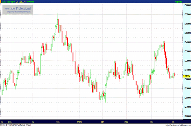Select the 'dec.' time axis label
Screen dimensions: 191x127
click(10, 122)
